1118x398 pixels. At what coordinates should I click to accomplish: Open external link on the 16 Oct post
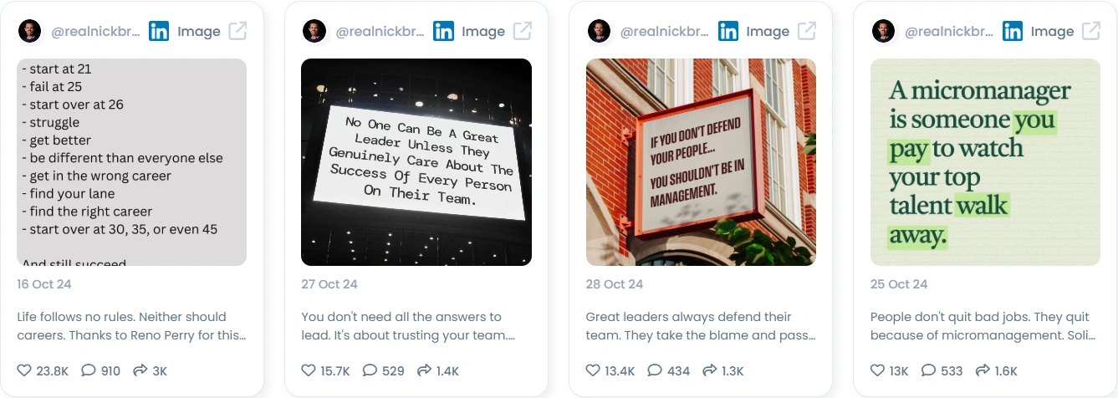tap(237, 31)
